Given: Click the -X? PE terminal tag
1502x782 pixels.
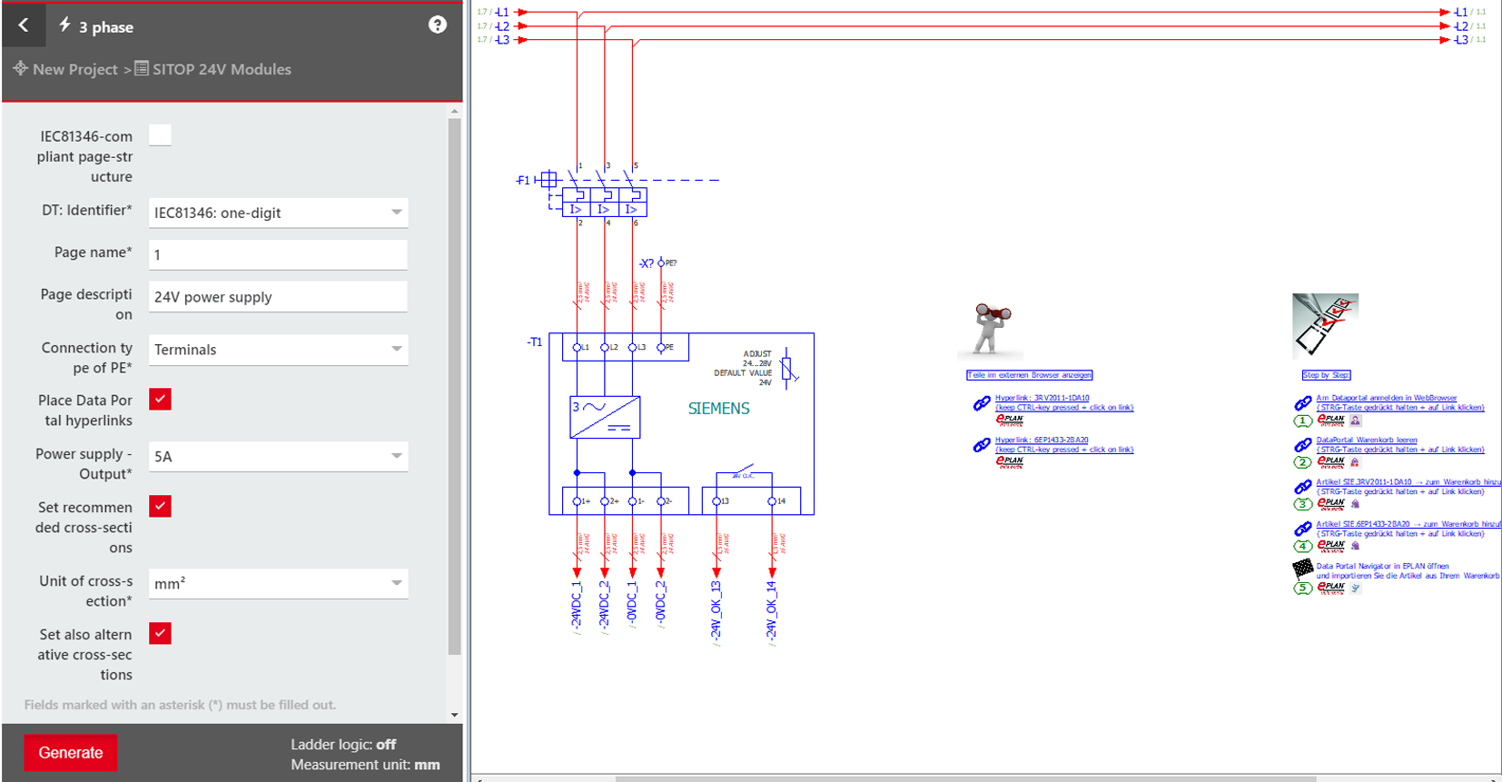Looking at the screenshot, I should coord(647,263).
